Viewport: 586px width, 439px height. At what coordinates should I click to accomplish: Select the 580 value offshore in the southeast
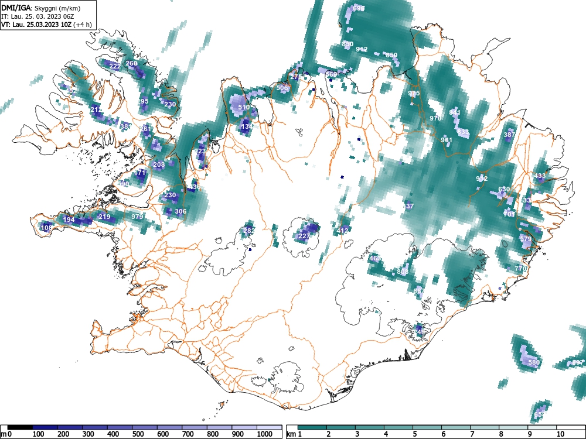click(534, 362)
